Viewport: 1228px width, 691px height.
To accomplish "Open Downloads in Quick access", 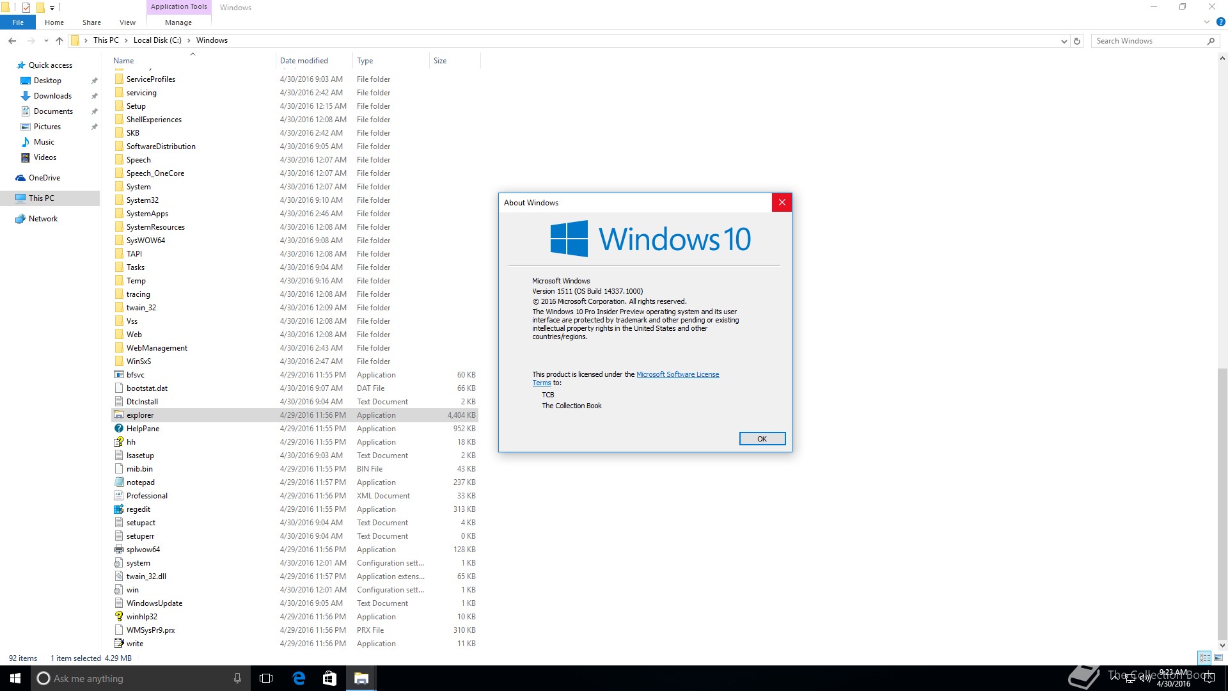I will (52, 96).
